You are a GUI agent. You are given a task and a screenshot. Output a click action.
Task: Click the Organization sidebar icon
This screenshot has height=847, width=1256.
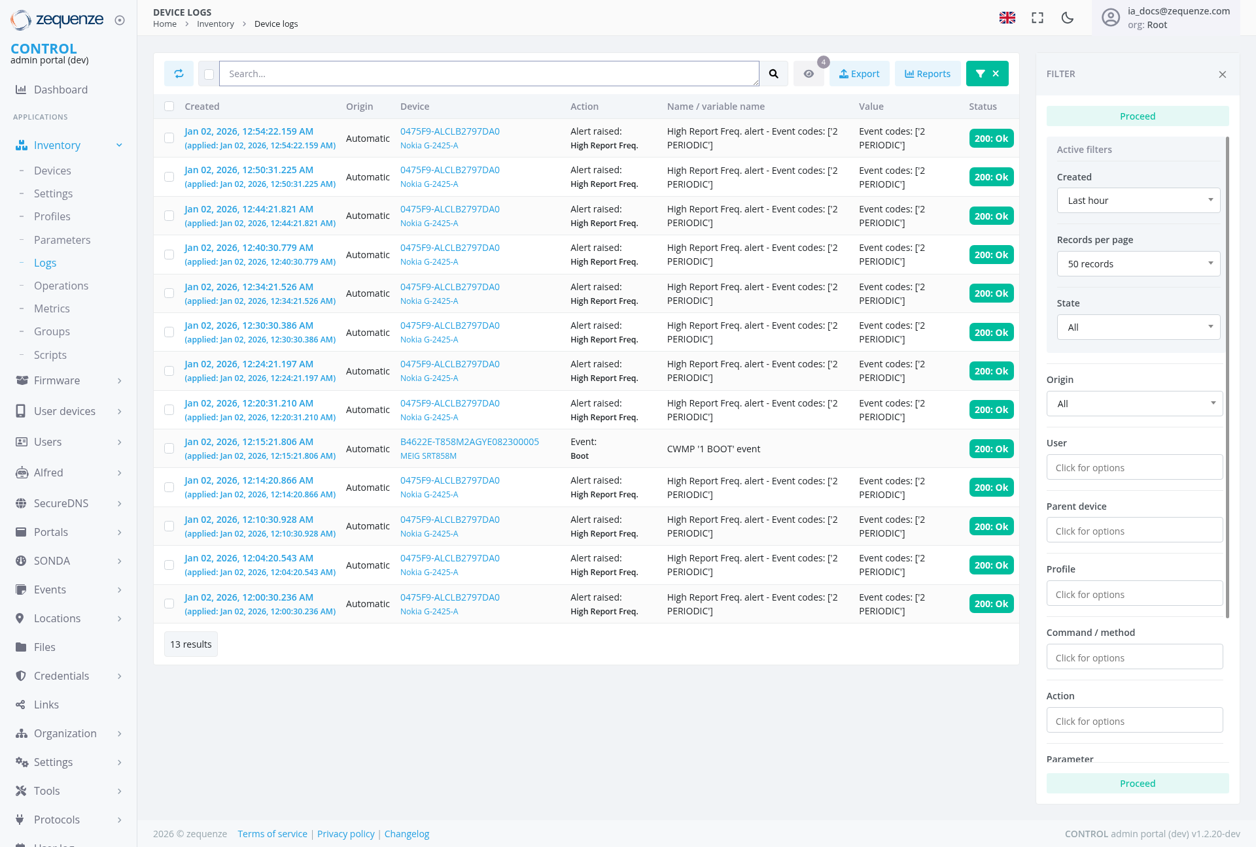click(x=22, y=733)
